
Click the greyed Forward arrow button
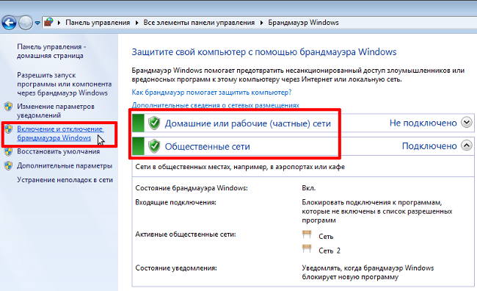26,23
